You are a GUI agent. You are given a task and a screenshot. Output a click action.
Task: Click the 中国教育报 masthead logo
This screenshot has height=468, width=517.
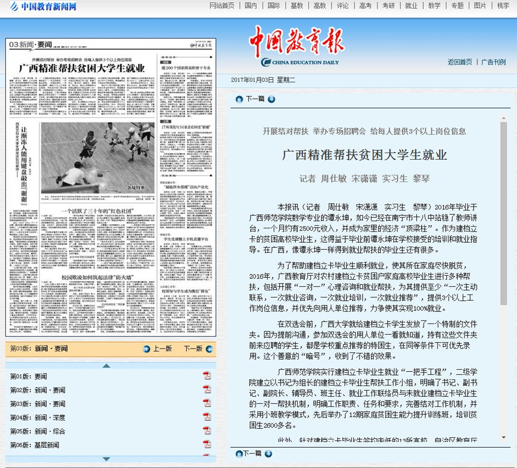[x=297, y=45]
